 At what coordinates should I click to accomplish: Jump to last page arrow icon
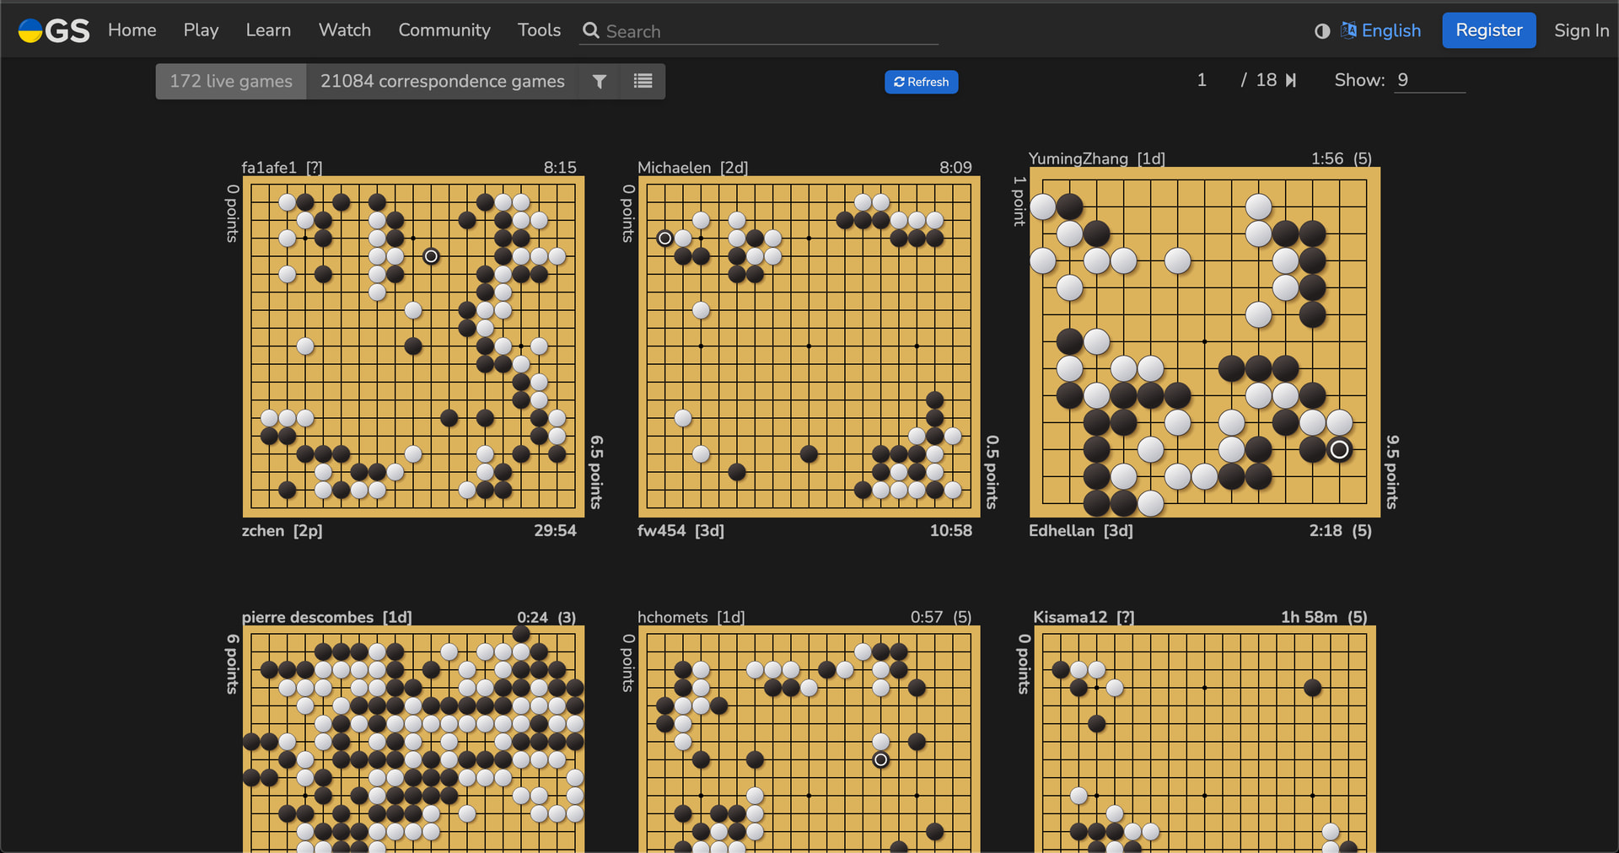(1291, 80)
